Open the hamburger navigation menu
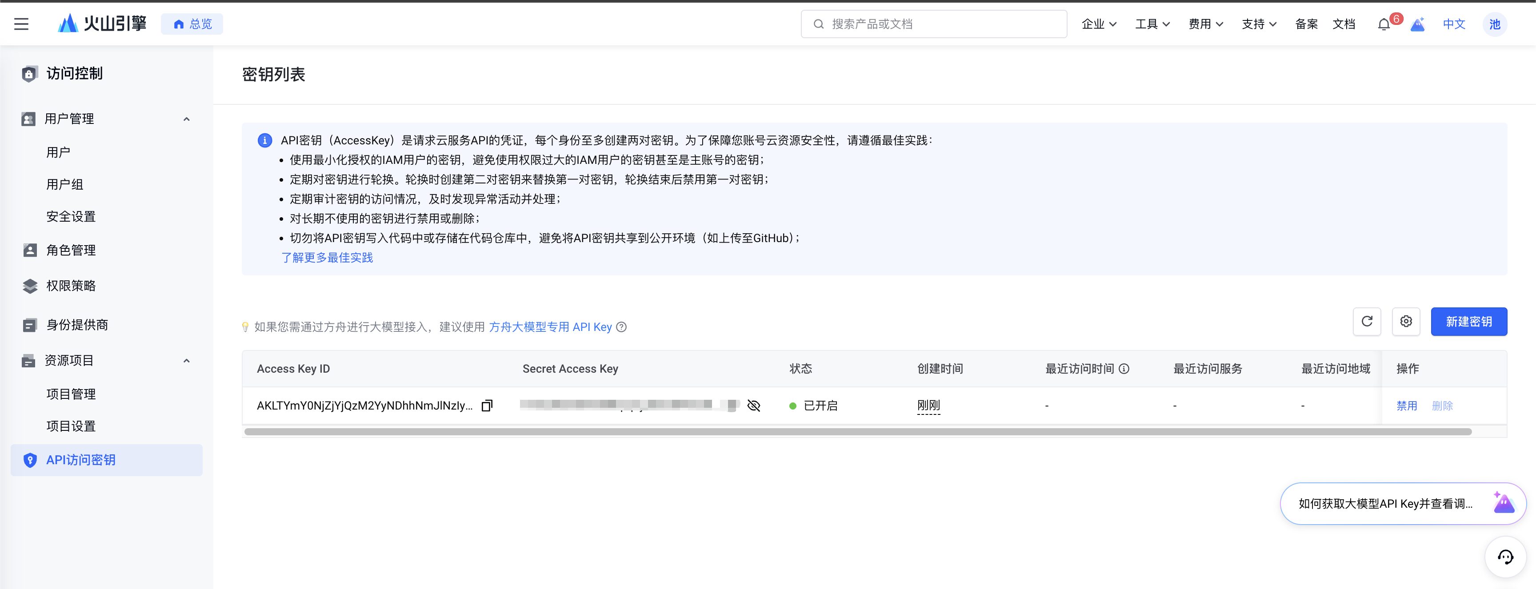1536x589 pixels. 21,24
